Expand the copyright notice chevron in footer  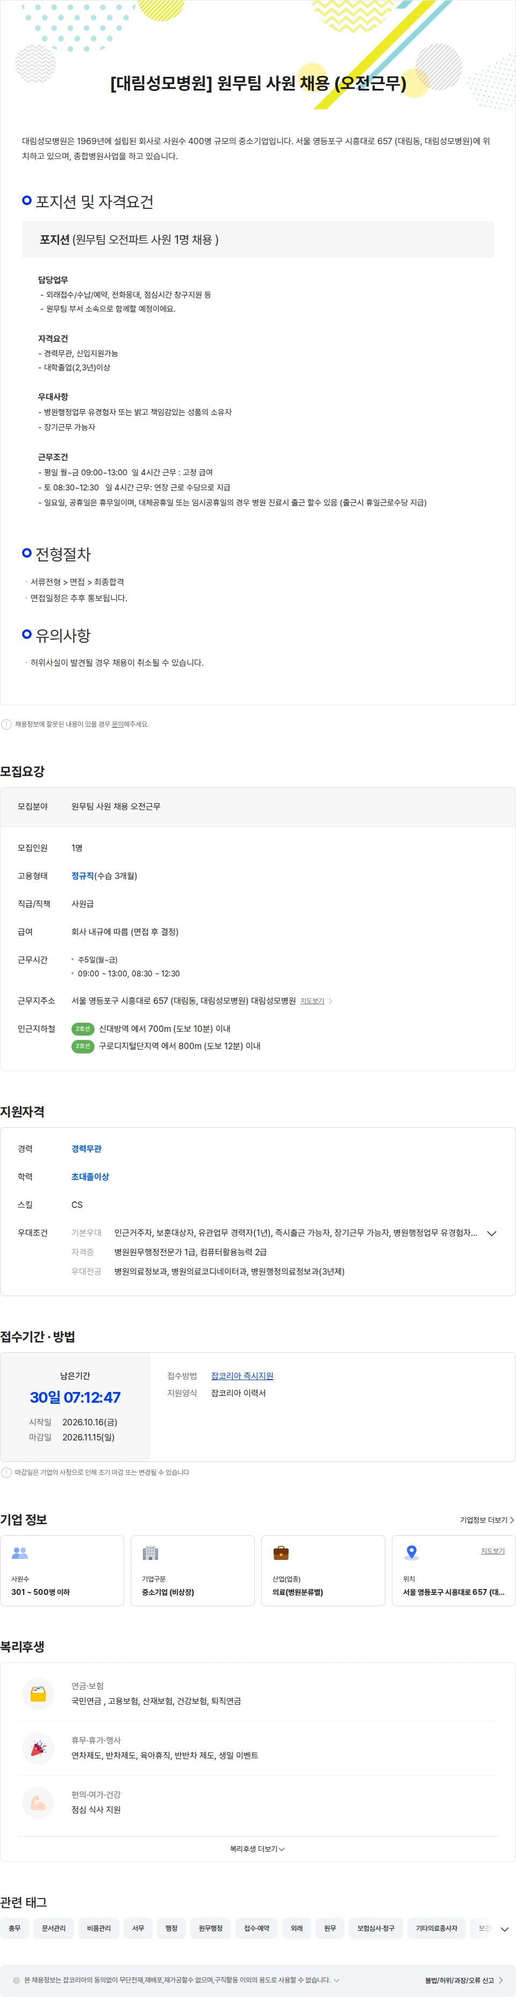[x=336, y=1980]
